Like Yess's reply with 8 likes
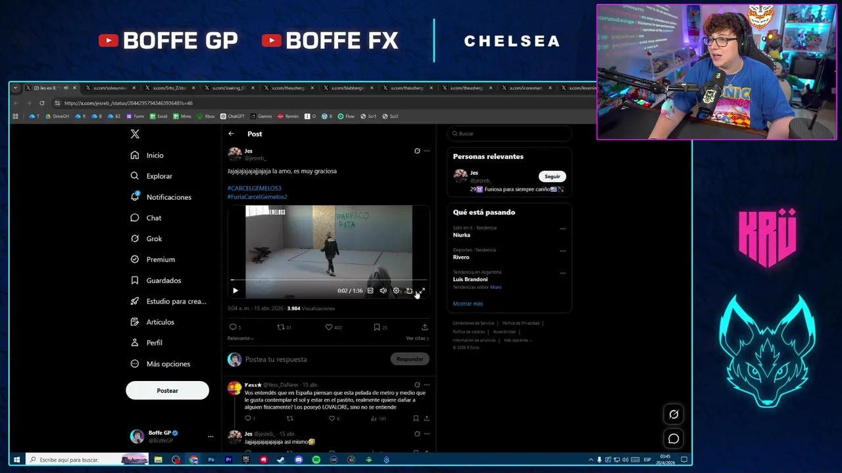The height and width of the screenshot is (473, 842). tap(334, 418)
